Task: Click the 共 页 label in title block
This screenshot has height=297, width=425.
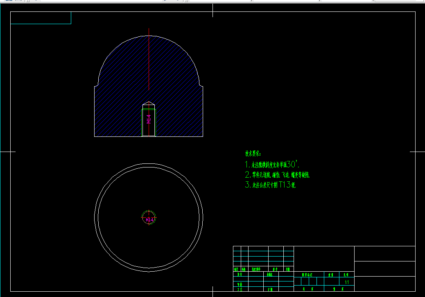Action: coord(308,289)
